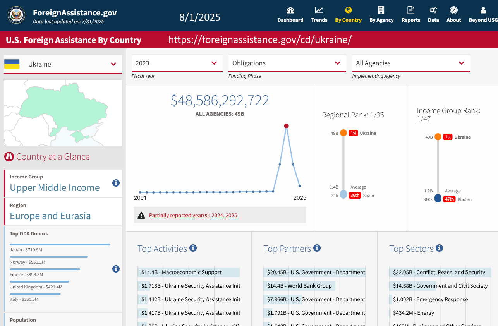This screenshot has height=326, width=498.
Task: Open the Fiscal Year 2023 dropdown
Action: point(177,63)
